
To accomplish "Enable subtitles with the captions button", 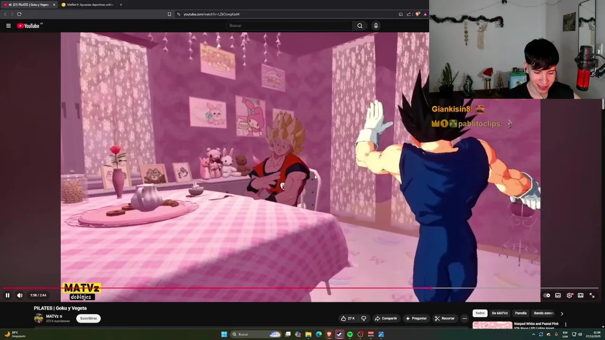I will click(x=558, y=295).
